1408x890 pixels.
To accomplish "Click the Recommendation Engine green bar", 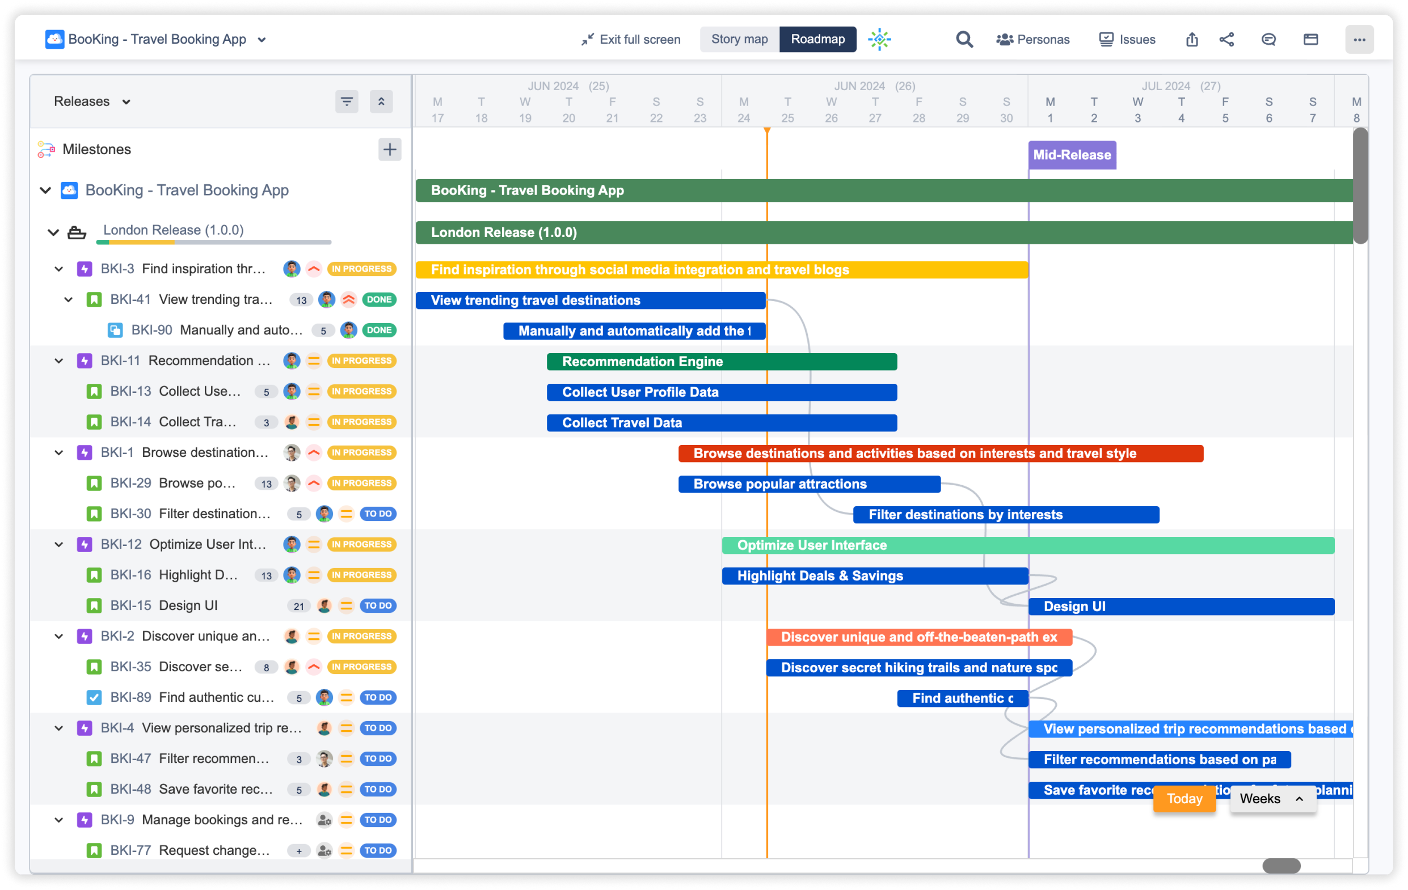I will 722,362.
